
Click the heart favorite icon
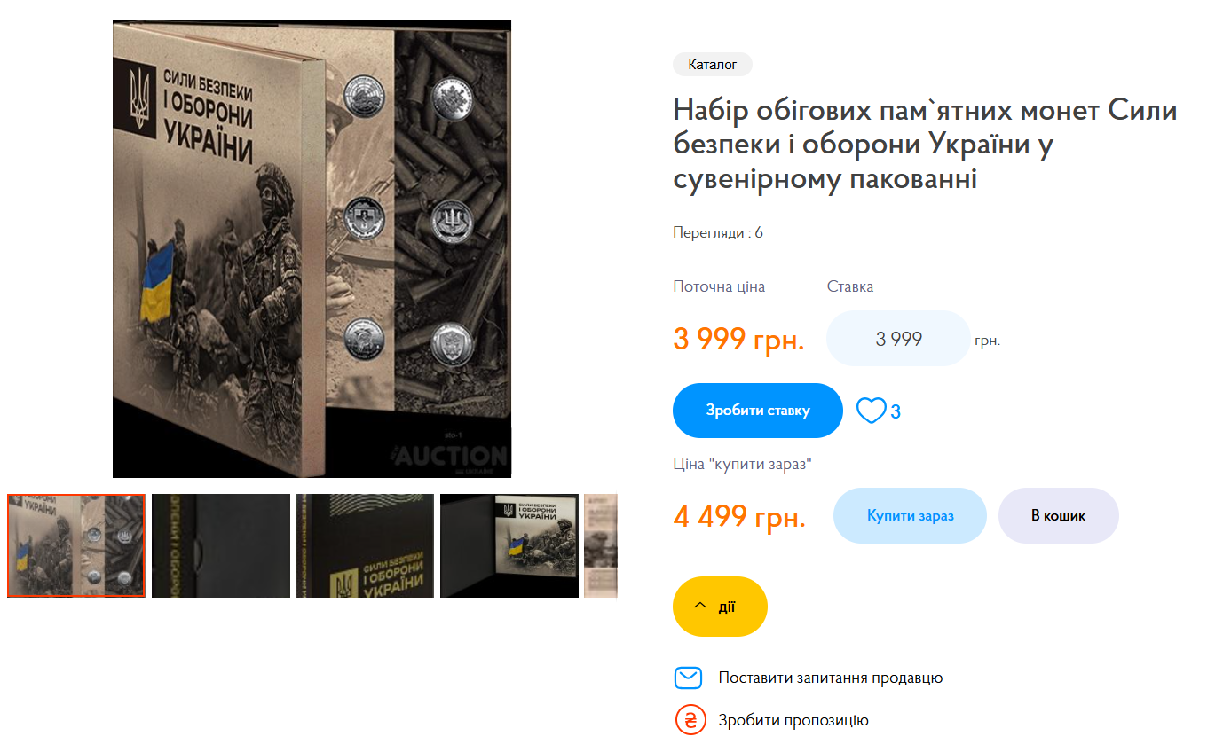coord(871,411)
